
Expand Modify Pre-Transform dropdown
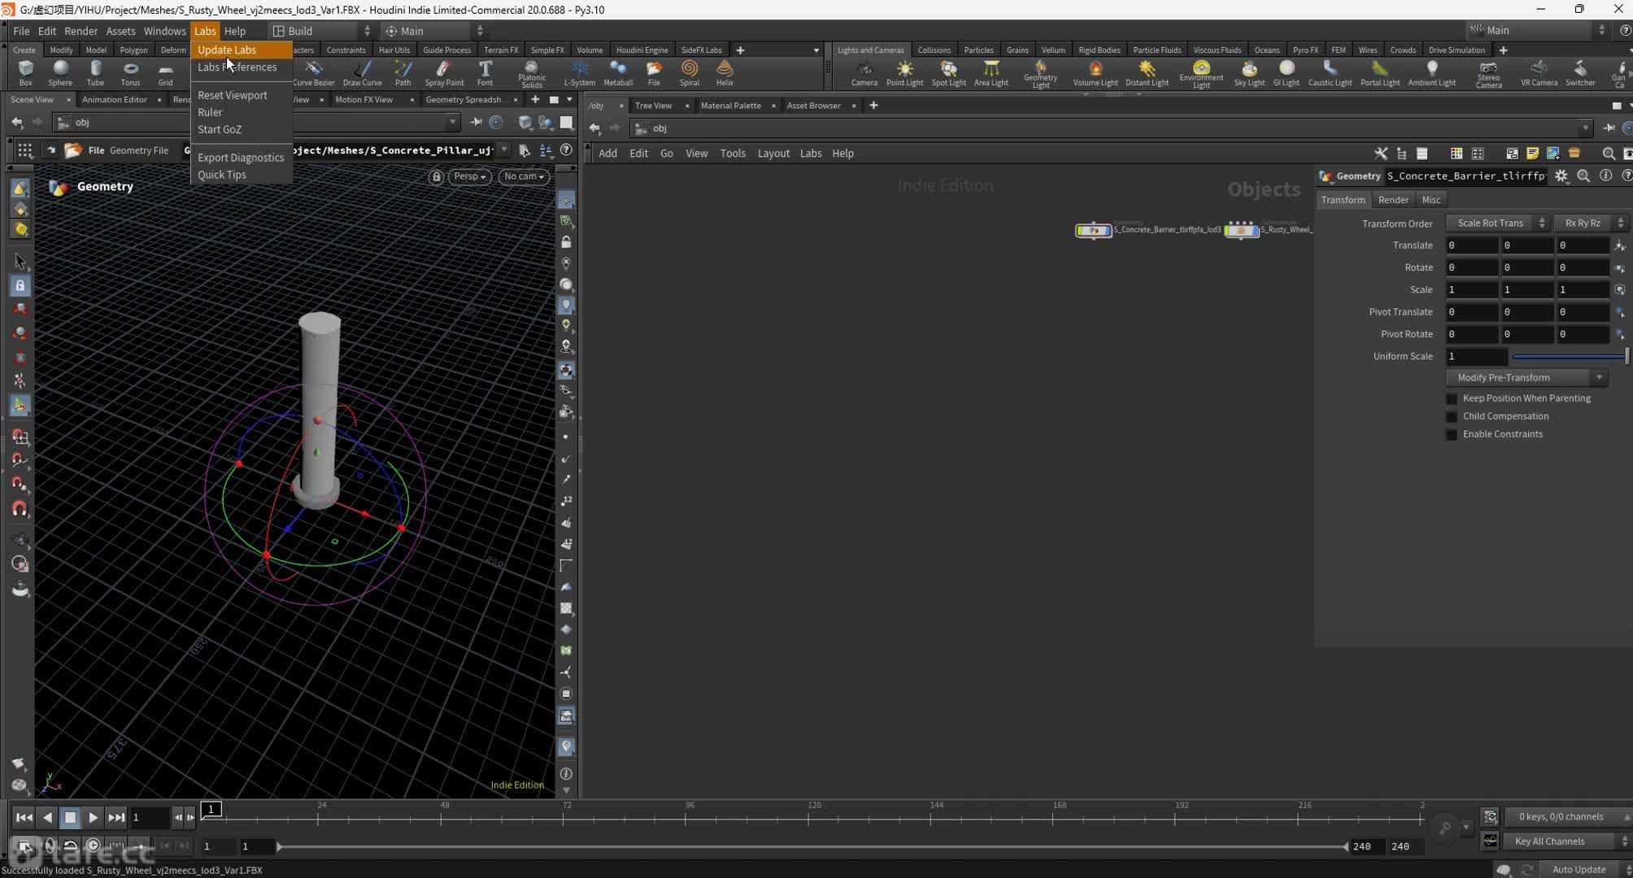tap(1526, 377)
